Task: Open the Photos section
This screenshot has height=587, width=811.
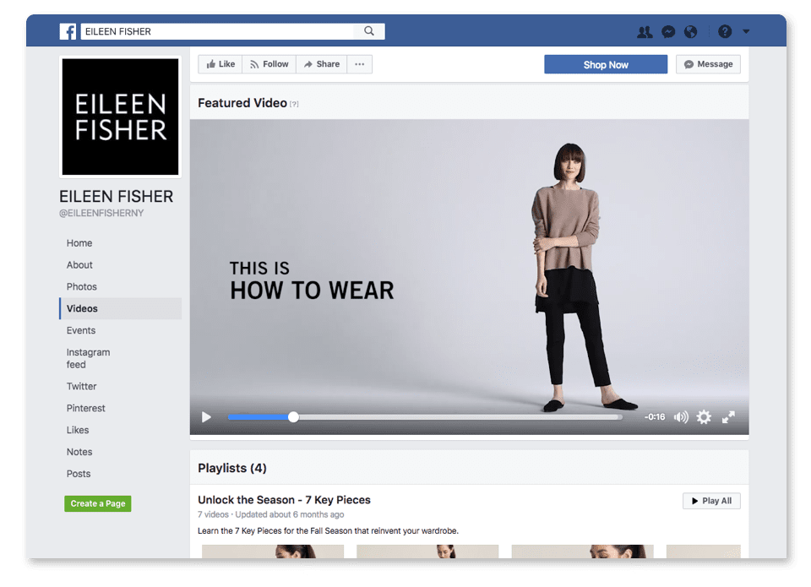Action: [81, 286]
